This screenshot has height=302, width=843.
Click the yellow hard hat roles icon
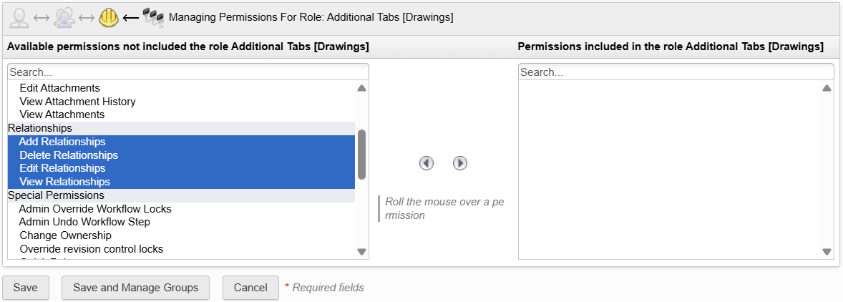(109, 17)
